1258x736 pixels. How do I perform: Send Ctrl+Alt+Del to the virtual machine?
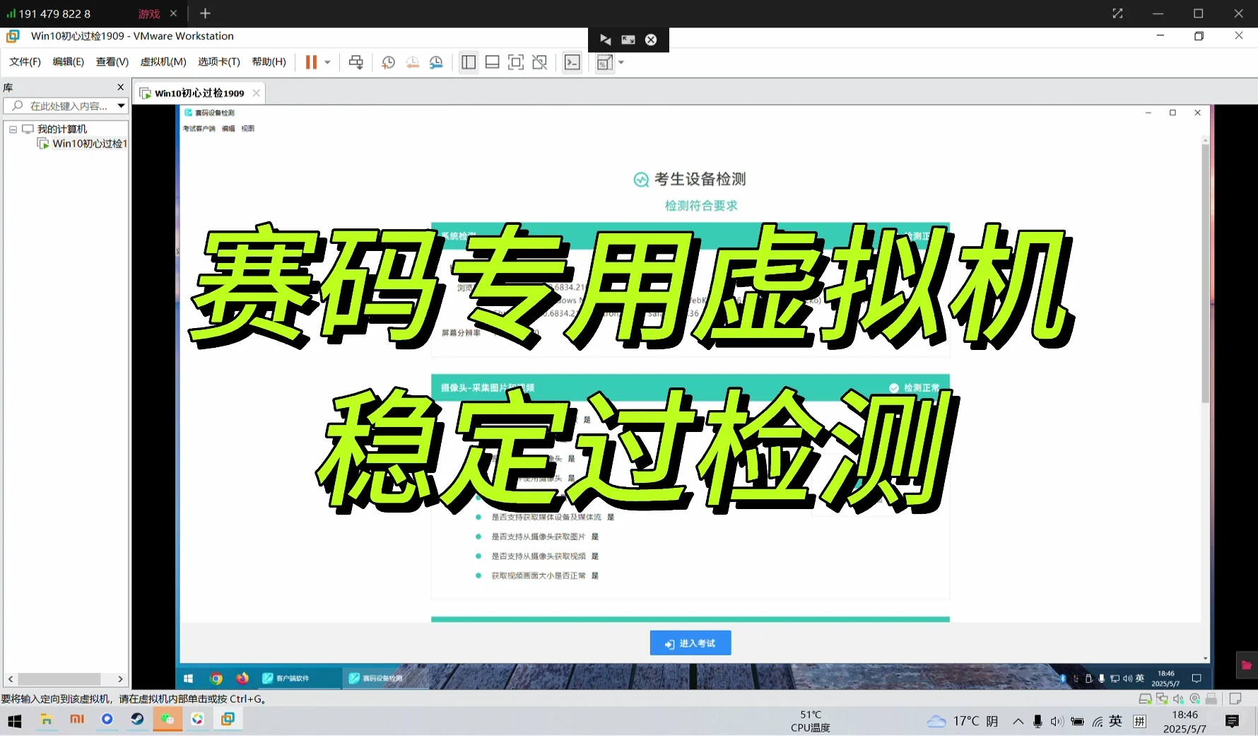point(356,62)
